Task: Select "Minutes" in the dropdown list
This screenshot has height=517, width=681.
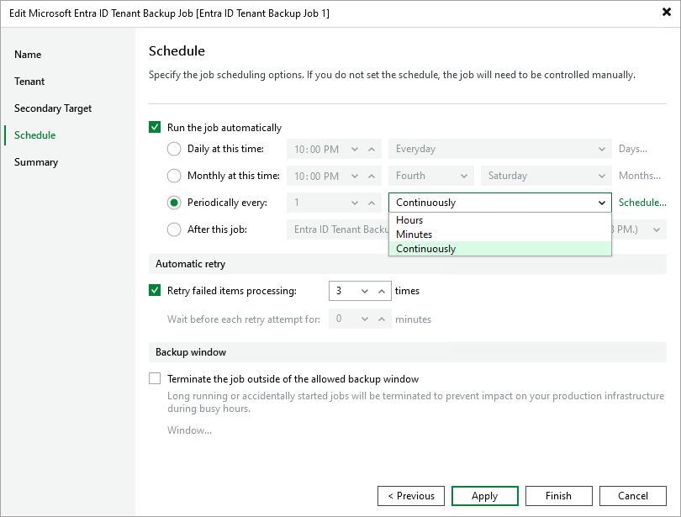Action: [x=412, y=234]
